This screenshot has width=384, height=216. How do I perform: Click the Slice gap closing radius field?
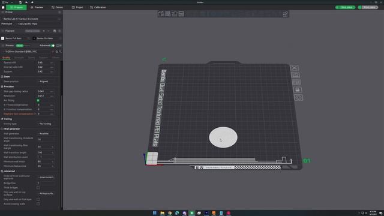[44, 91]
